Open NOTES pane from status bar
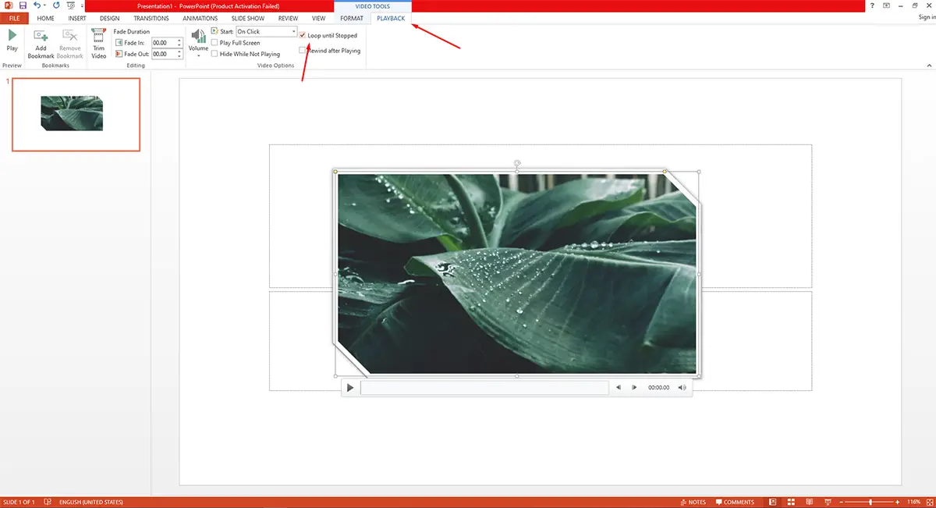Image resolution: width=936 pixels, height=508 pixels. [693, 502]
